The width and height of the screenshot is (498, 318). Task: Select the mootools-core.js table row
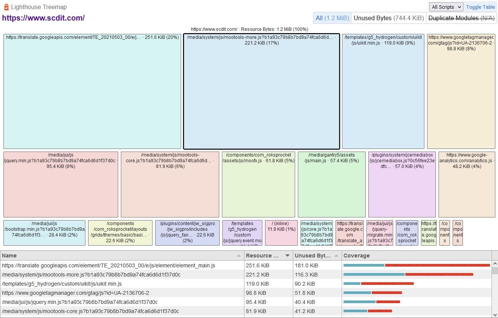(122, 311)
